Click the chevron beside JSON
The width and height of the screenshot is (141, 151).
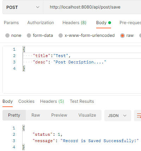click(x=125, y=116)
